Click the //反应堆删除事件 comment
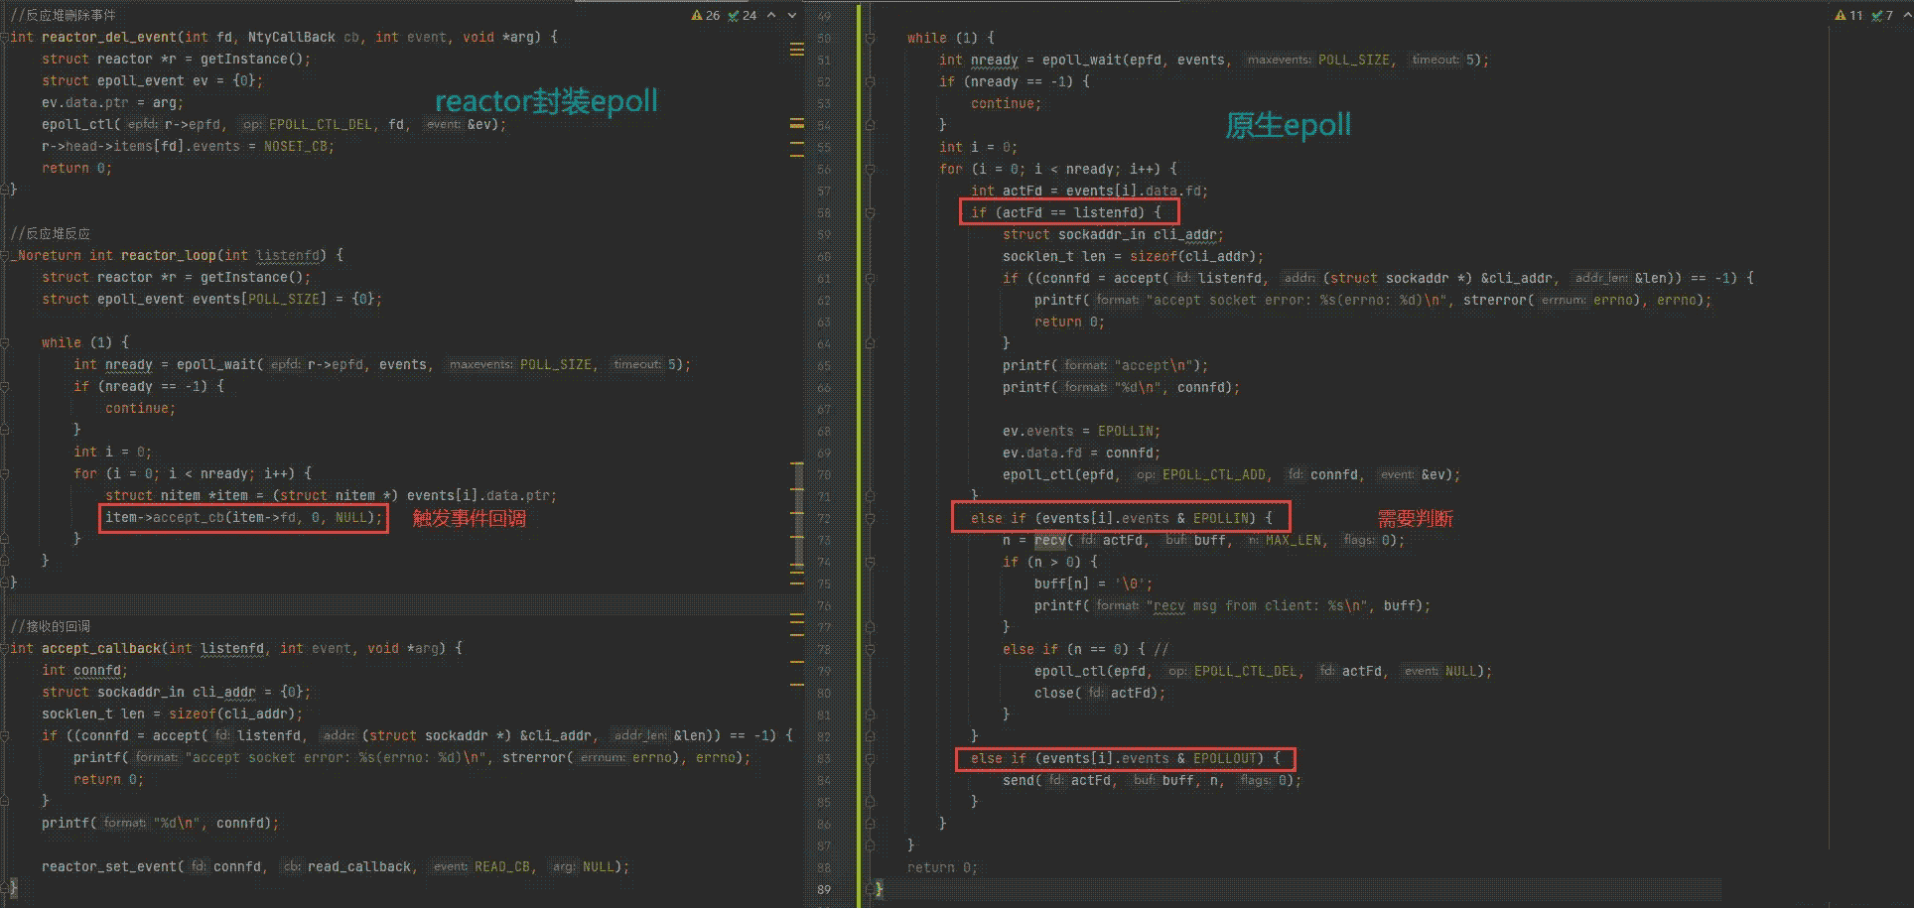 (x=63, y=15)
